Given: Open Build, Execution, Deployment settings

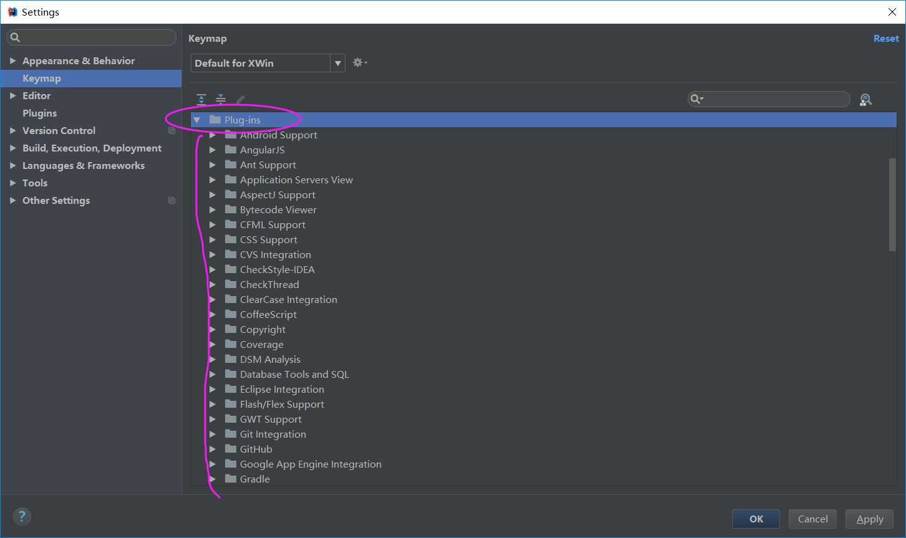Looking at the screenshot, I should (91, 148).
